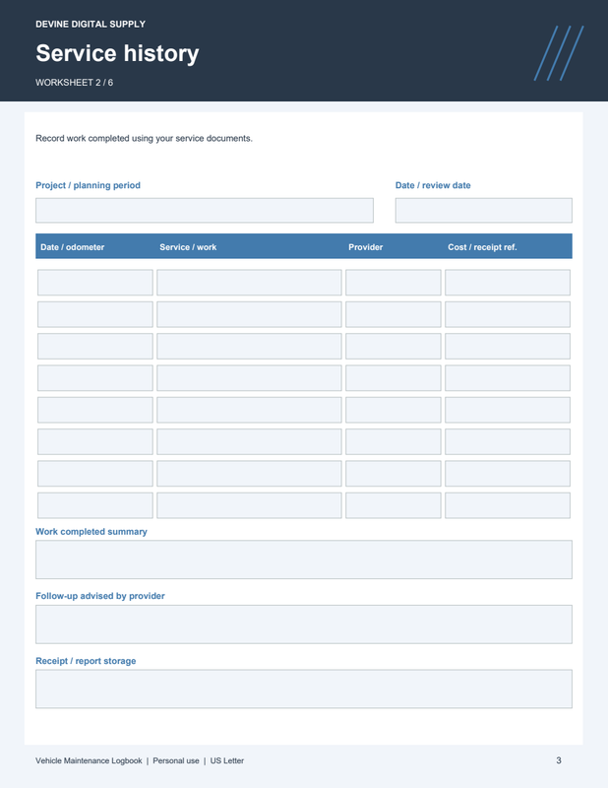Screen dimensions: 608x788
Task: Select last row Provider cell
Action: (394, 505)
